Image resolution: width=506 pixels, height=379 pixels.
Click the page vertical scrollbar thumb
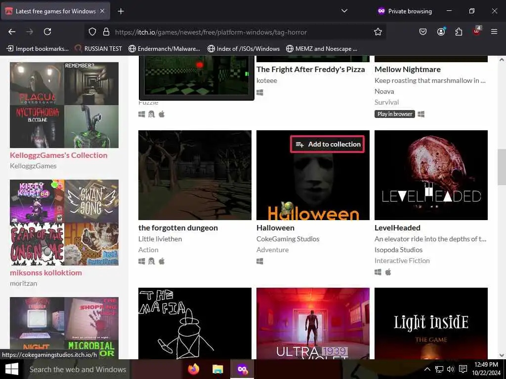(502, 168)
